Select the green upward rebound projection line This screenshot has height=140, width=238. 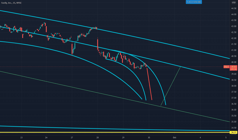pyautogui.click(x=171, y=86)
